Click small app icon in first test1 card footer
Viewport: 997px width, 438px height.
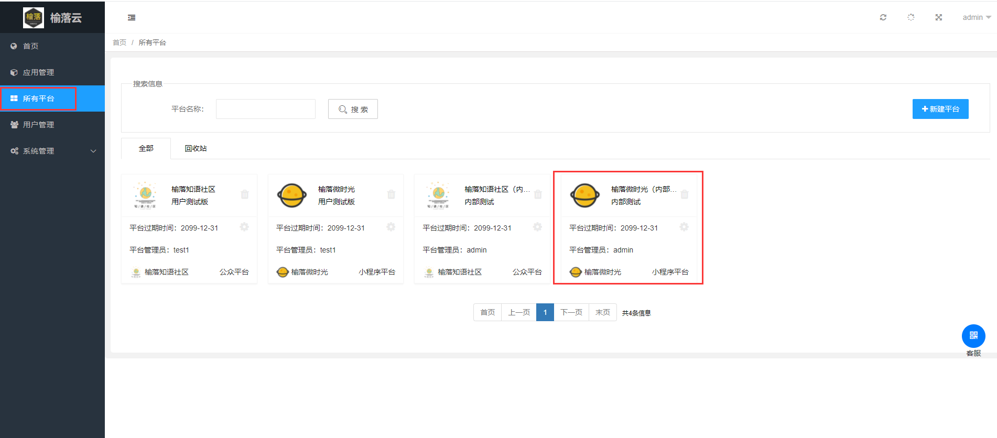pos(136,272)
